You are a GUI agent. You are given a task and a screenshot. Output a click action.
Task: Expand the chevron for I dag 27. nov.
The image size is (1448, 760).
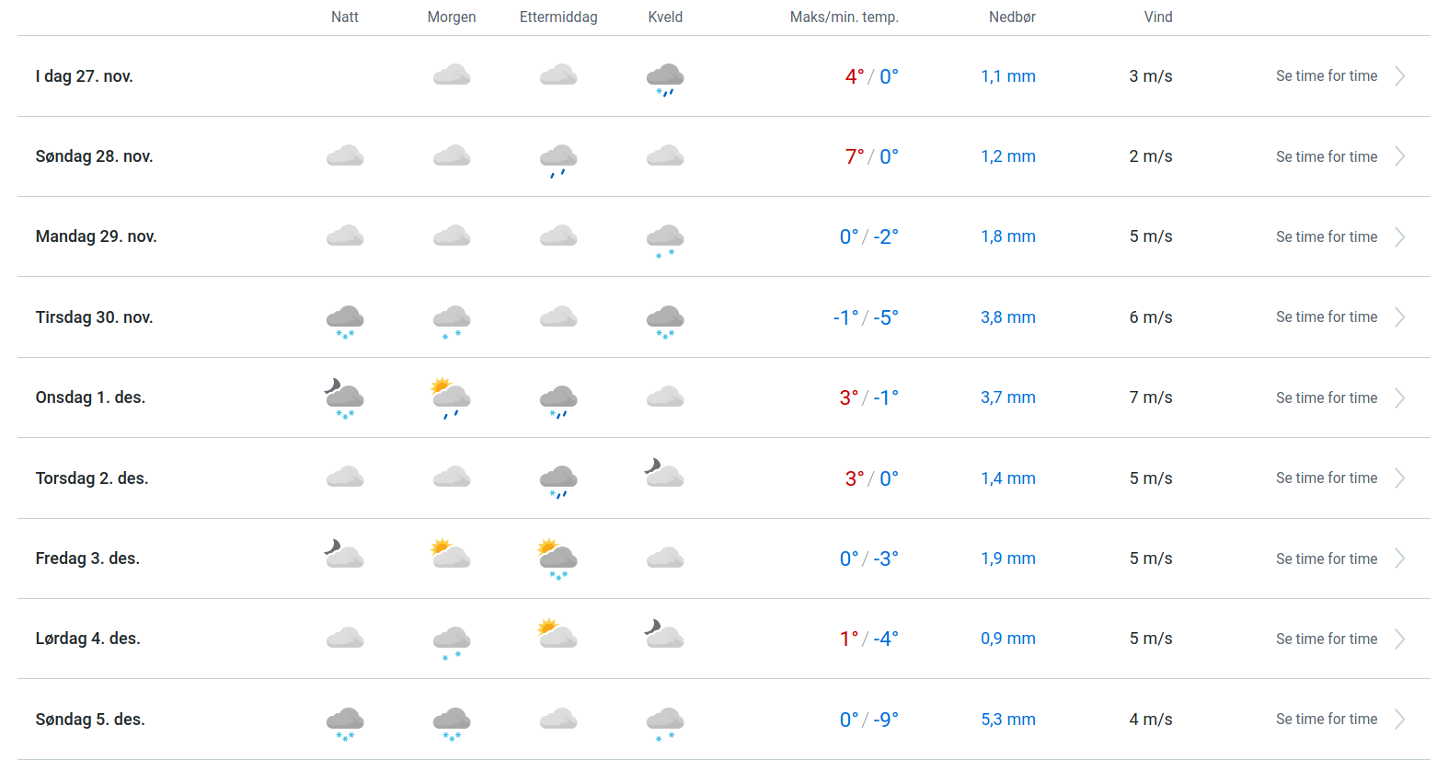pos(1399,76)
